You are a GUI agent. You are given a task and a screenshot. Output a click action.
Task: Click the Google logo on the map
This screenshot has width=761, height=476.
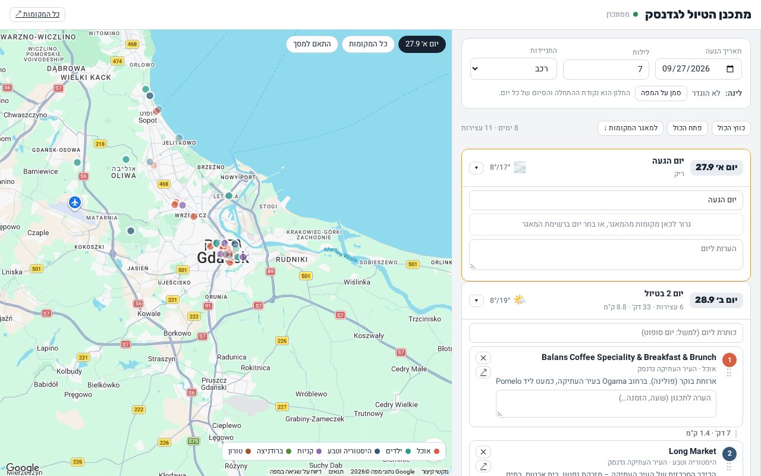[22, 468]
